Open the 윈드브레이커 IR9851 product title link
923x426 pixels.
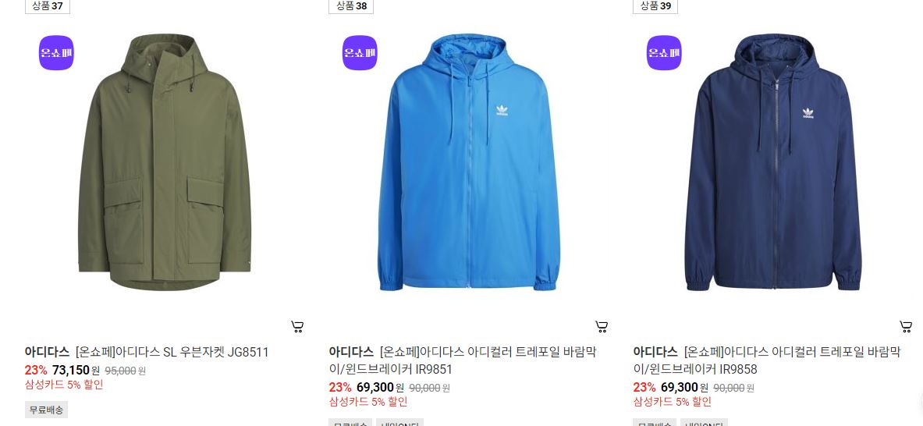coord(462,360)
